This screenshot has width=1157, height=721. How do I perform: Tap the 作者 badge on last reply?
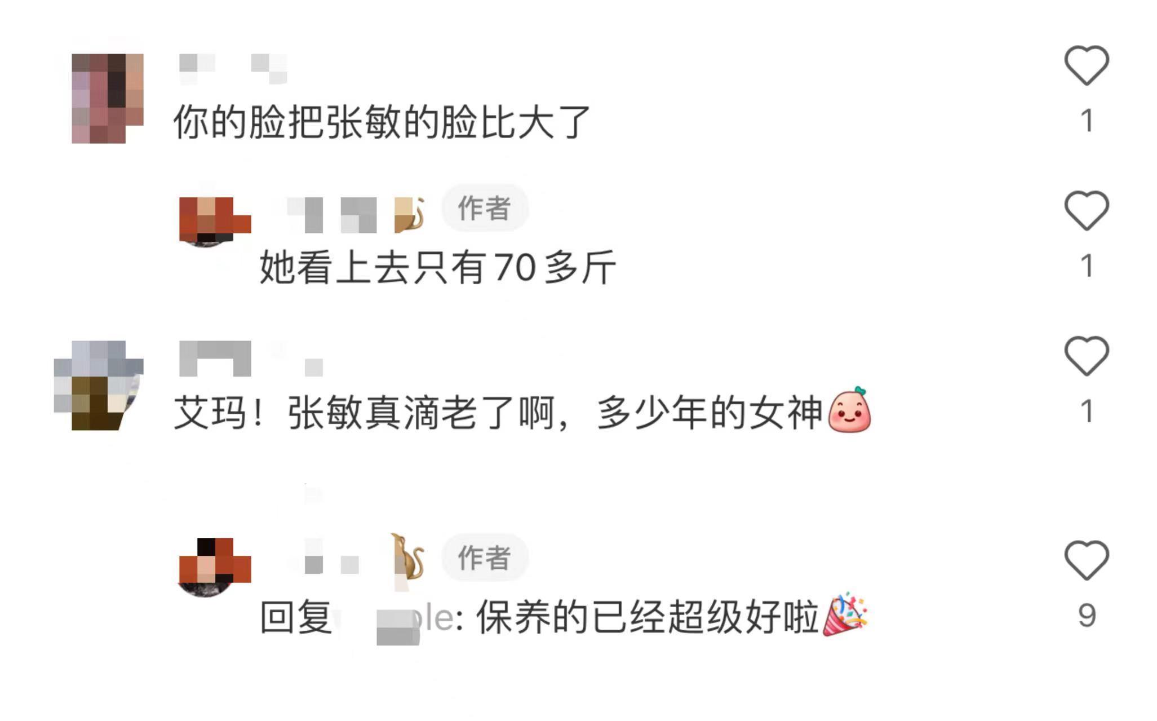[485, 558]
